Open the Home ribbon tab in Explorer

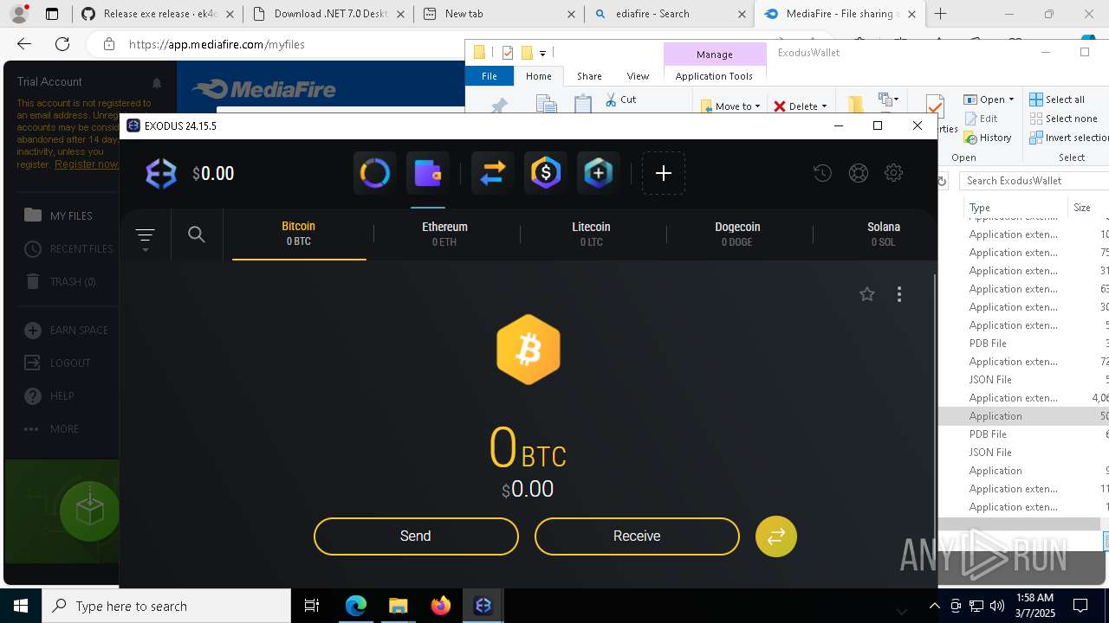click(539, 76)
